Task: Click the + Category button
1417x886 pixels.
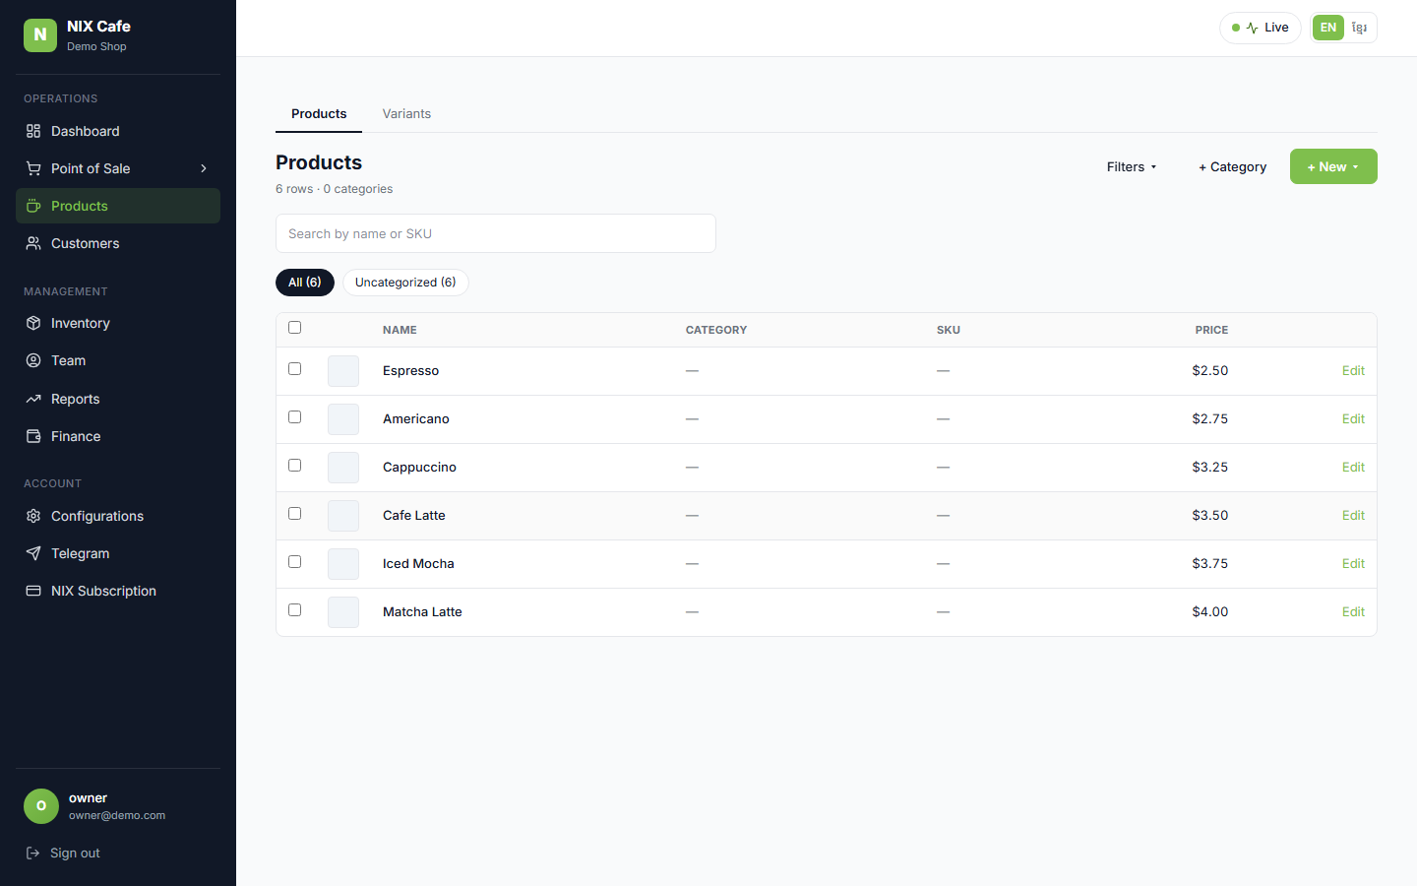Action: coord(1233,166)
